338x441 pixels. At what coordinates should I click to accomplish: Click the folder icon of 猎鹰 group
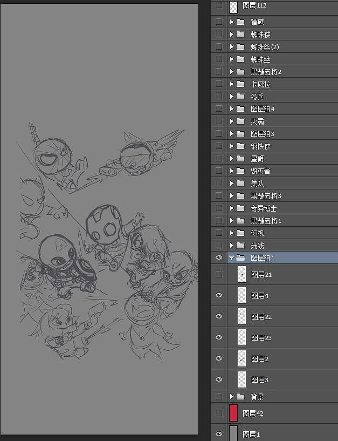coord(240,22)
